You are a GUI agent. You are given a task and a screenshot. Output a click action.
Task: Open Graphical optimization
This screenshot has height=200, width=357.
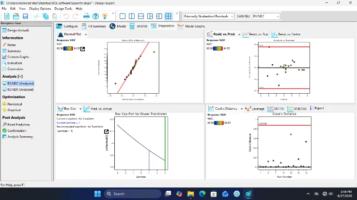(x=12, y=110)
